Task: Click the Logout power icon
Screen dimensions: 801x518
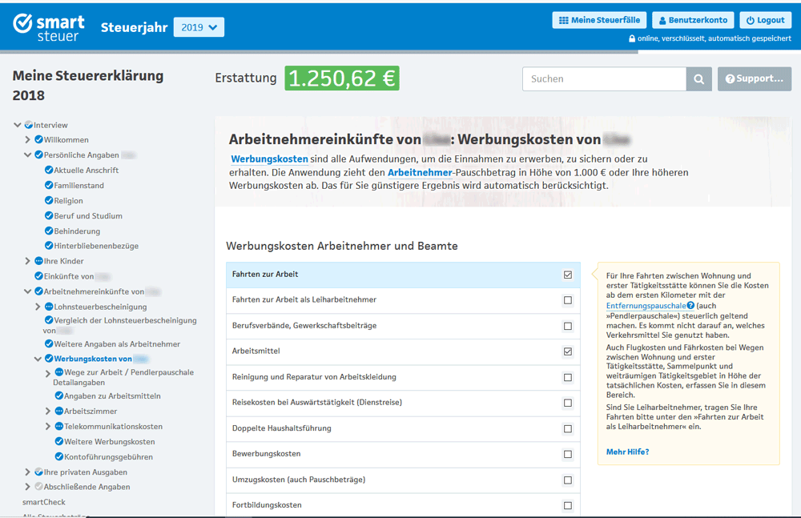Action: [x=751, y=20]
